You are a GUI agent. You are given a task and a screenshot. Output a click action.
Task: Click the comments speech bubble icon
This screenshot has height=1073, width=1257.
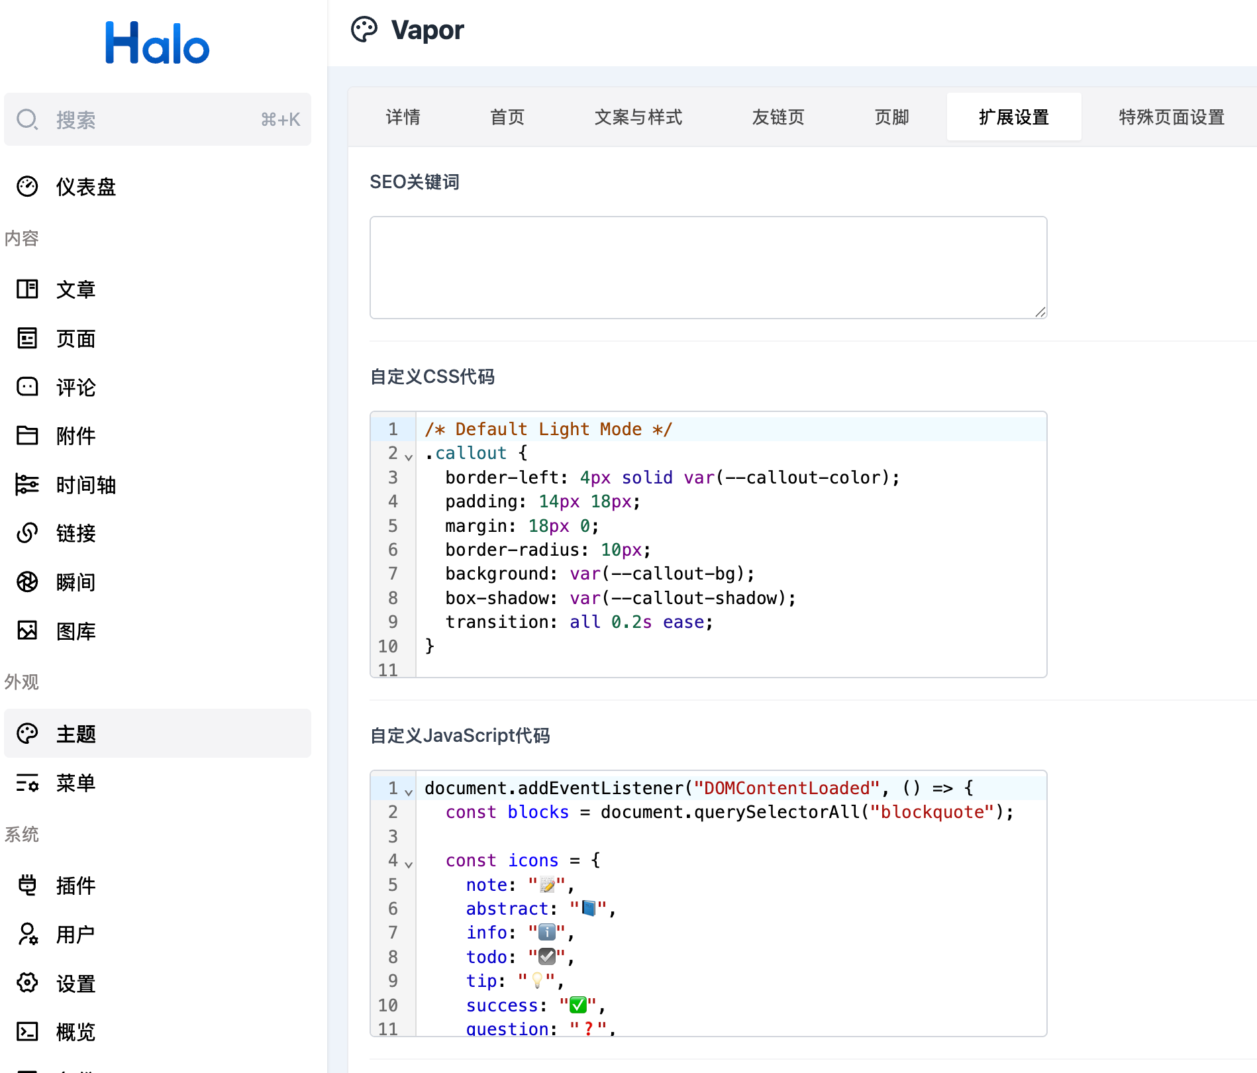(27, 387)
